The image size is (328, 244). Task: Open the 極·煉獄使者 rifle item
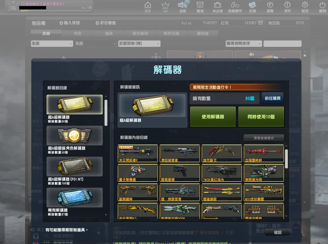180,192
